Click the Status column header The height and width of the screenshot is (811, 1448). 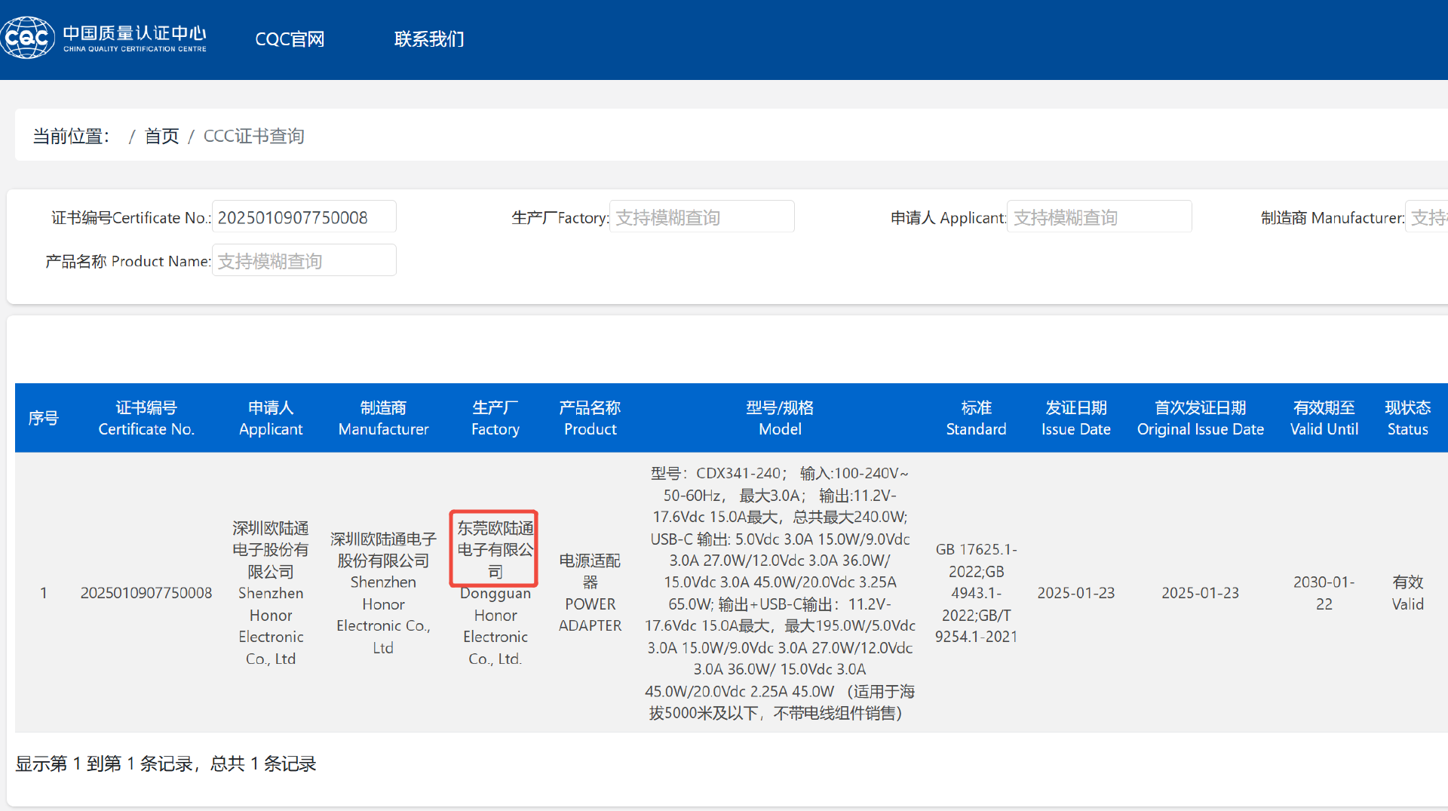pos(1408,418)
